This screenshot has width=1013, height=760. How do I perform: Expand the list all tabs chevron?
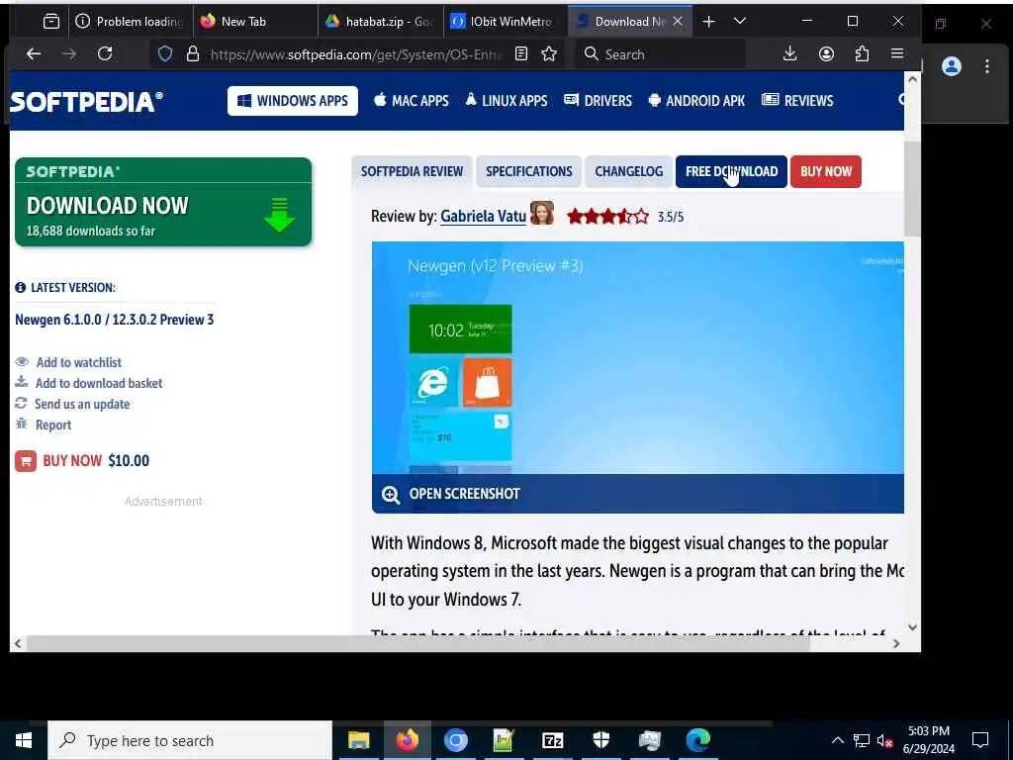pyautogui.click(x=740, y=22)
